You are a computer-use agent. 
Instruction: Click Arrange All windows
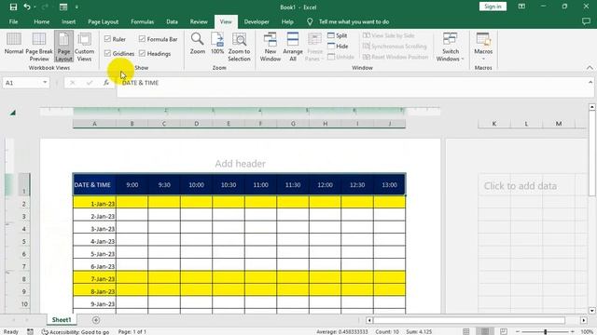point(293,47)
